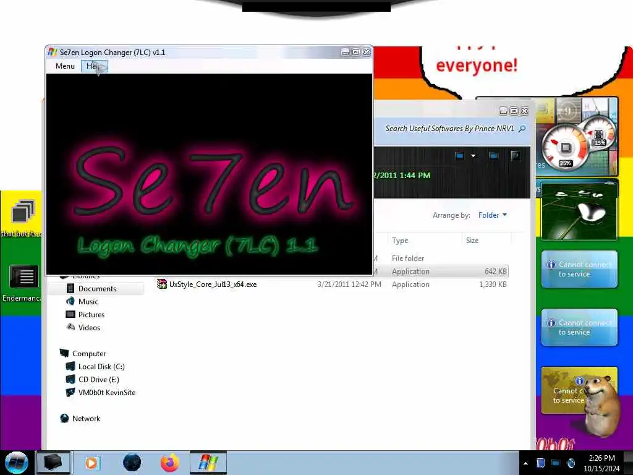Click the Se7en logo splash image
This screenshot has height=475, width=633.
click(x=209, y=174)
